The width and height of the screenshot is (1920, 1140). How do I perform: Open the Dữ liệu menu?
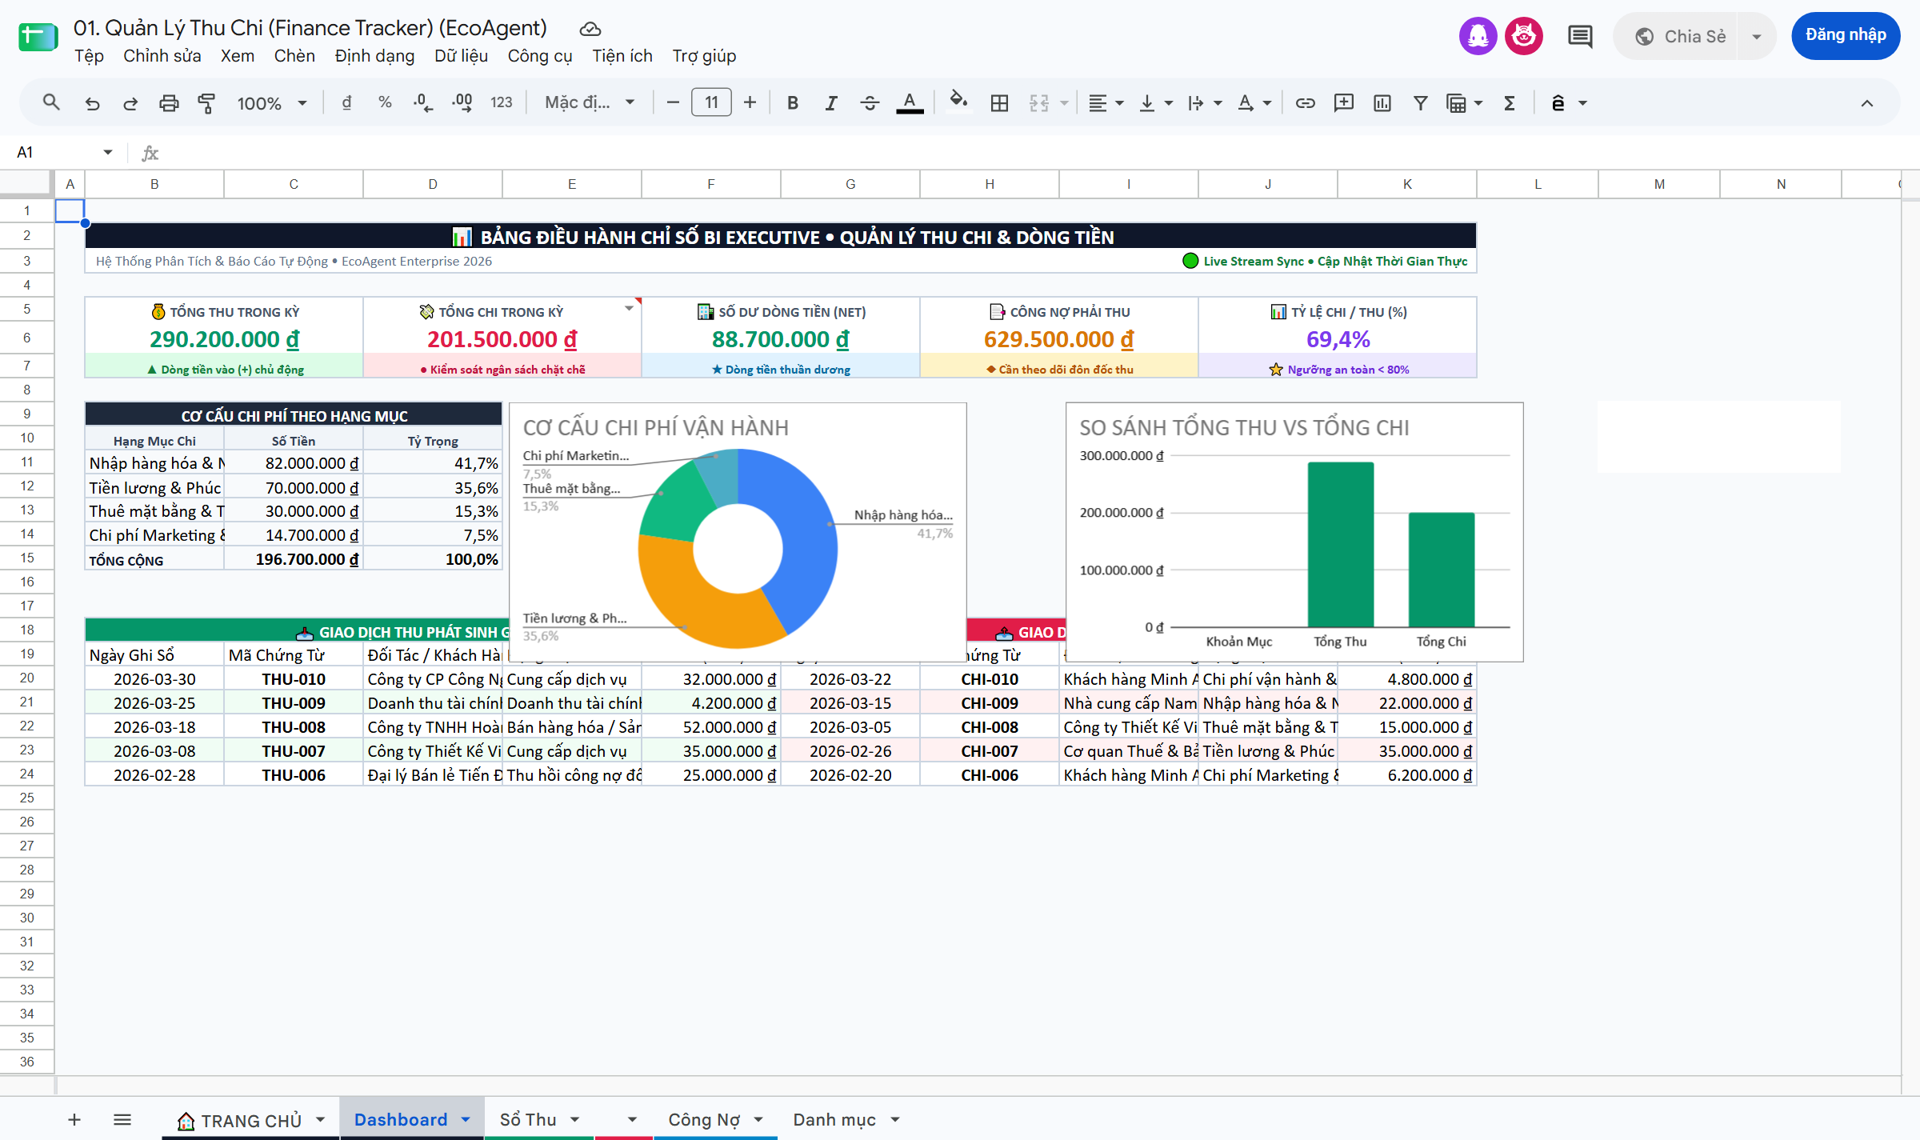tap(461, 56)
